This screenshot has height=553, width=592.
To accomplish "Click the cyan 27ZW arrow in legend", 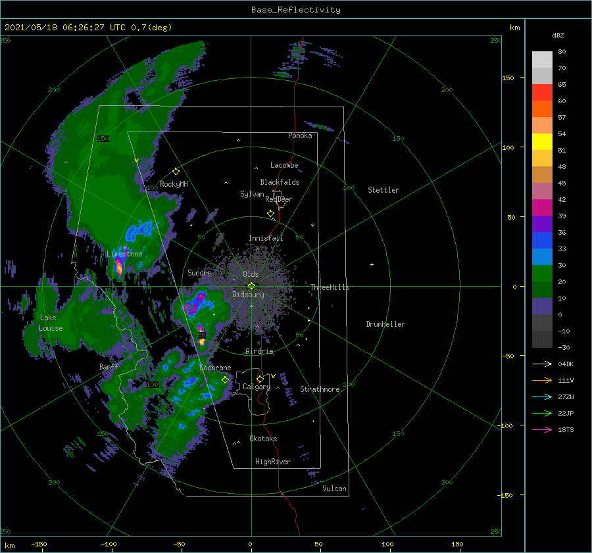I will pyautogui.click(x=542, y=397).
